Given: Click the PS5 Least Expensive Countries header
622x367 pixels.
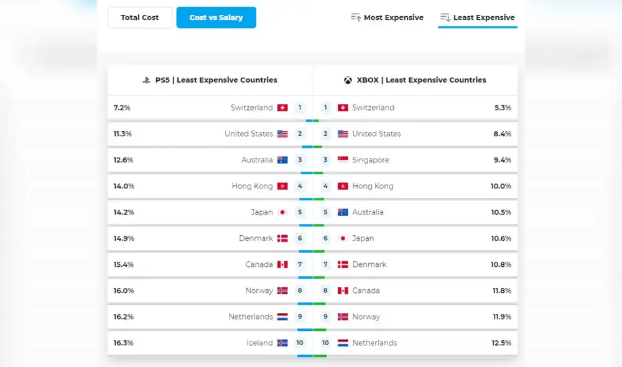Looking at the screenshot, I should [216, 80].
